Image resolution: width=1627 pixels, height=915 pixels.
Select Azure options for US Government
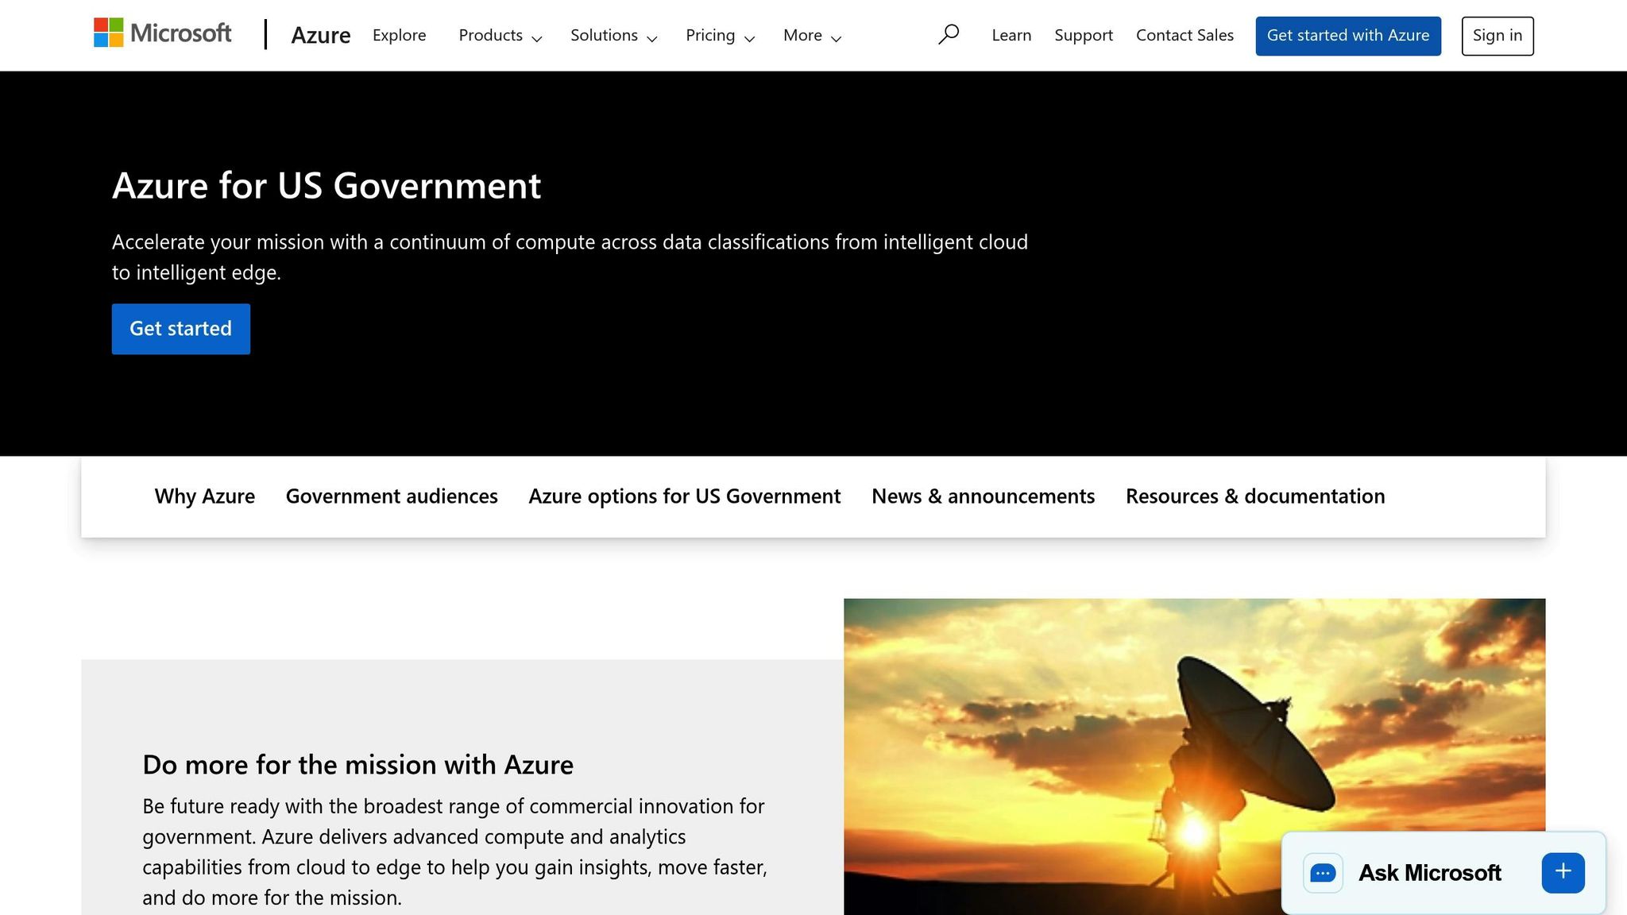pyautogui.click(x=684, y=496)
